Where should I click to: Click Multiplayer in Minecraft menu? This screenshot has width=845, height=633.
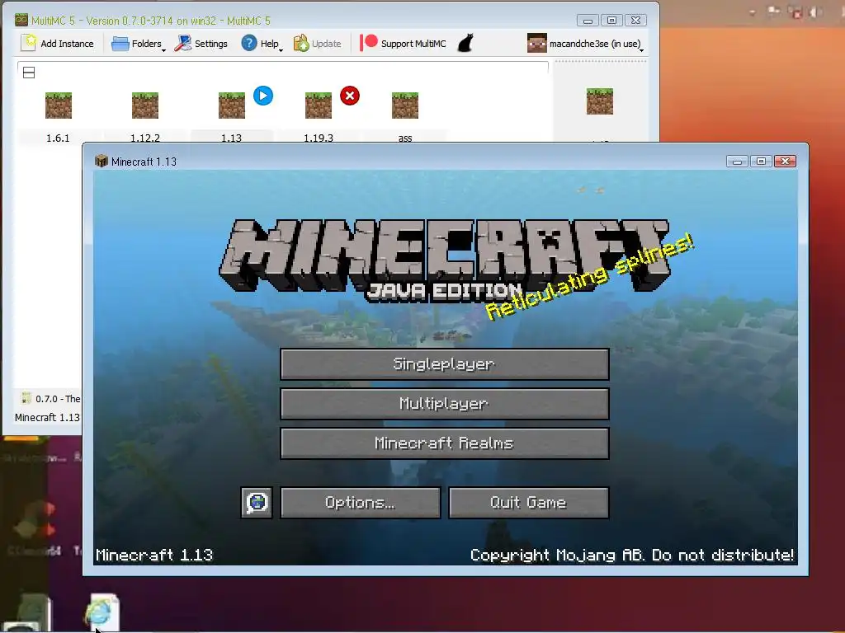[x=445, y=404]
